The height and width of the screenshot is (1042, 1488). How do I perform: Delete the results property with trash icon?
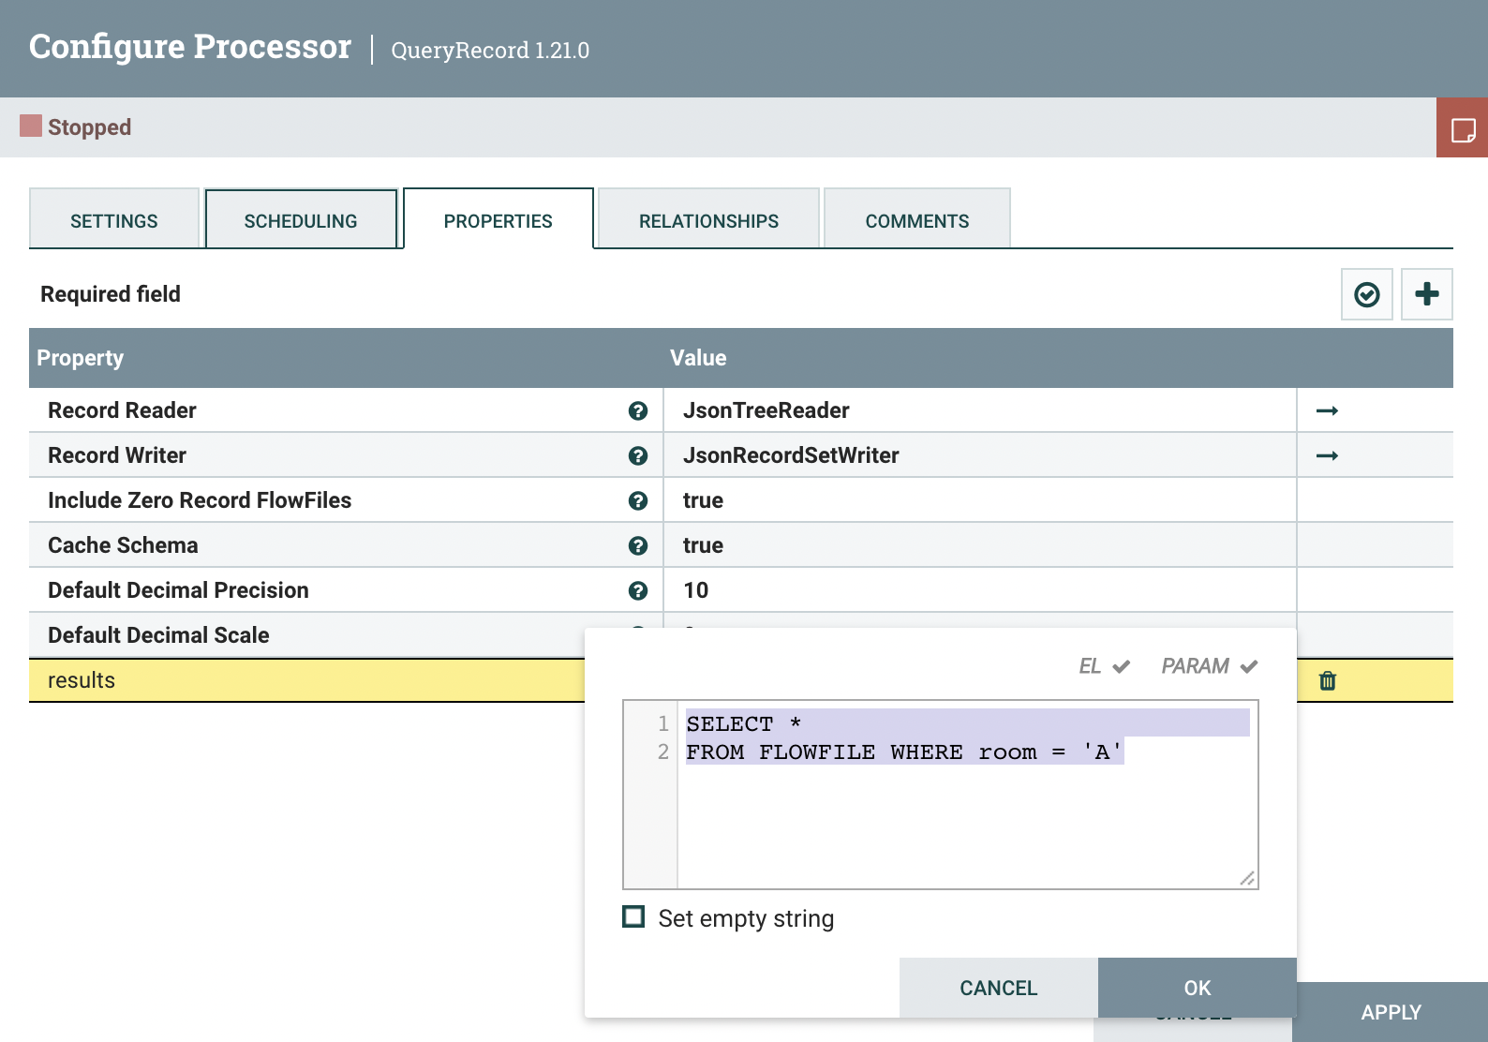point(1327,681)
